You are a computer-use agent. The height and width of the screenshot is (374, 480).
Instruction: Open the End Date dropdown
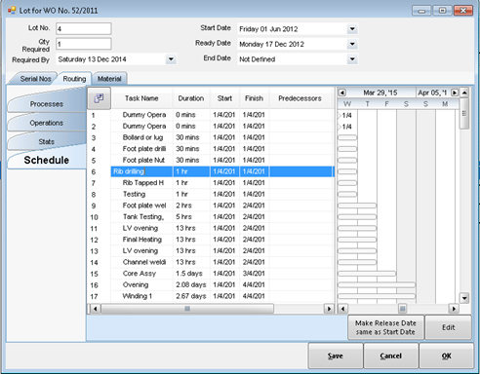coord(352,59)
